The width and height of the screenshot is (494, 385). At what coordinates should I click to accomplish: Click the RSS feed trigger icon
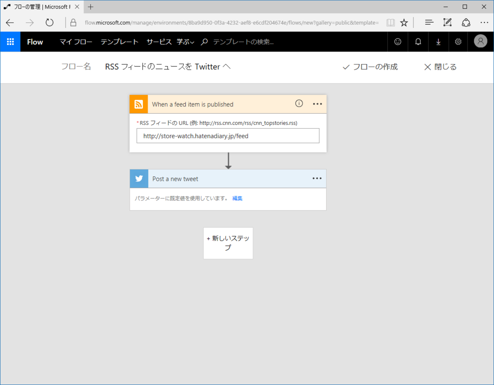(x=138, y=104)
